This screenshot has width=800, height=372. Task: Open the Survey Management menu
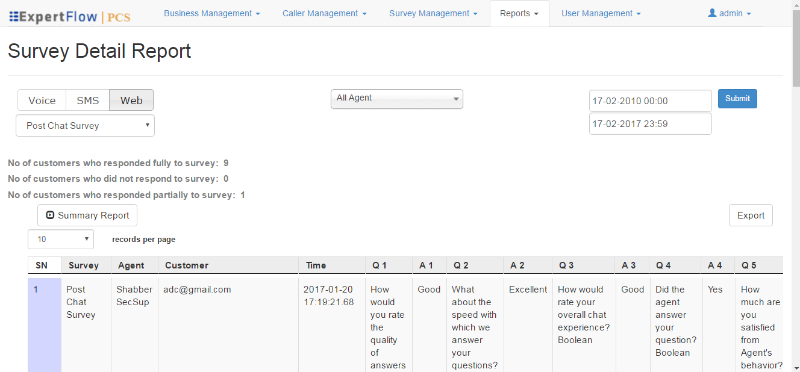[x=433, y=13]
